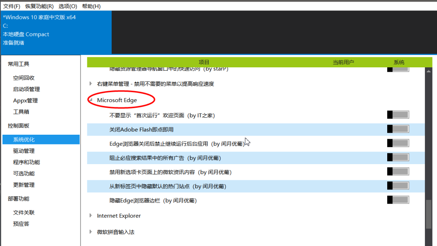437x246 pixels.
Task: Click the 控制面板 section header
Action: point(18,125)
